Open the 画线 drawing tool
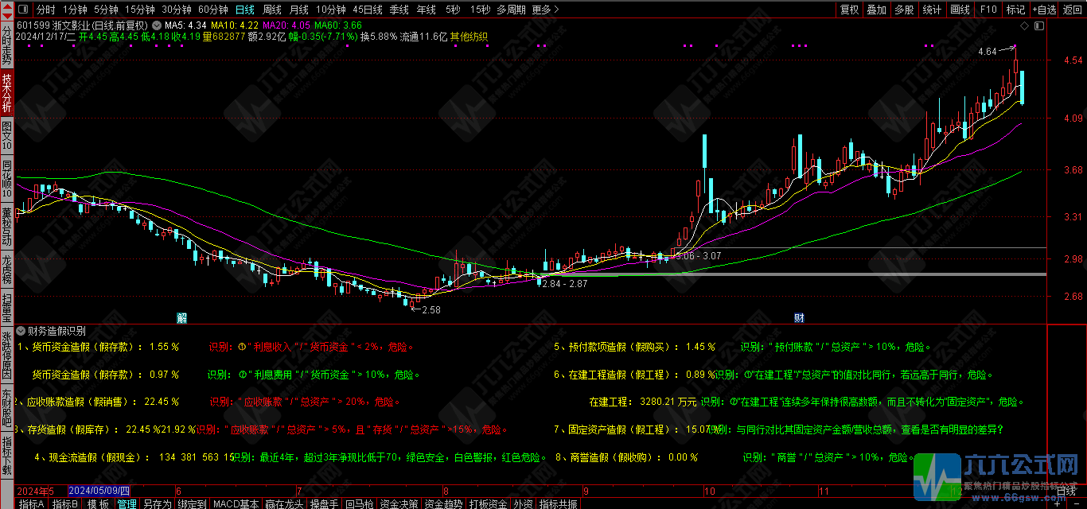The height and width of the screenshot is (509, 1087). [960, 10]
